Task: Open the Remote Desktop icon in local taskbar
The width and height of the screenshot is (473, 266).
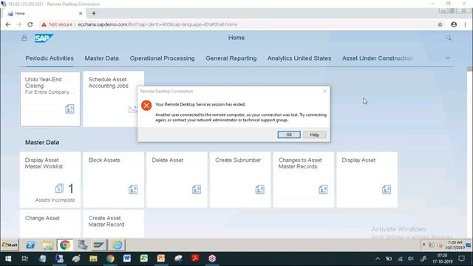Action: (x=59, y=259)
